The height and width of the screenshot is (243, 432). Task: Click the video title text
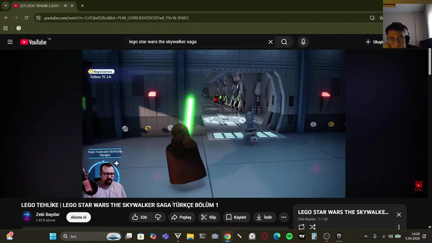[x=120, y=205]
